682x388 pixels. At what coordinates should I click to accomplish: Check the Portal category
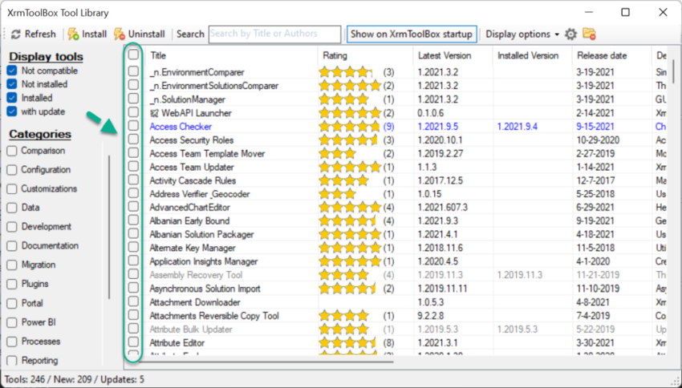point(12,303)
